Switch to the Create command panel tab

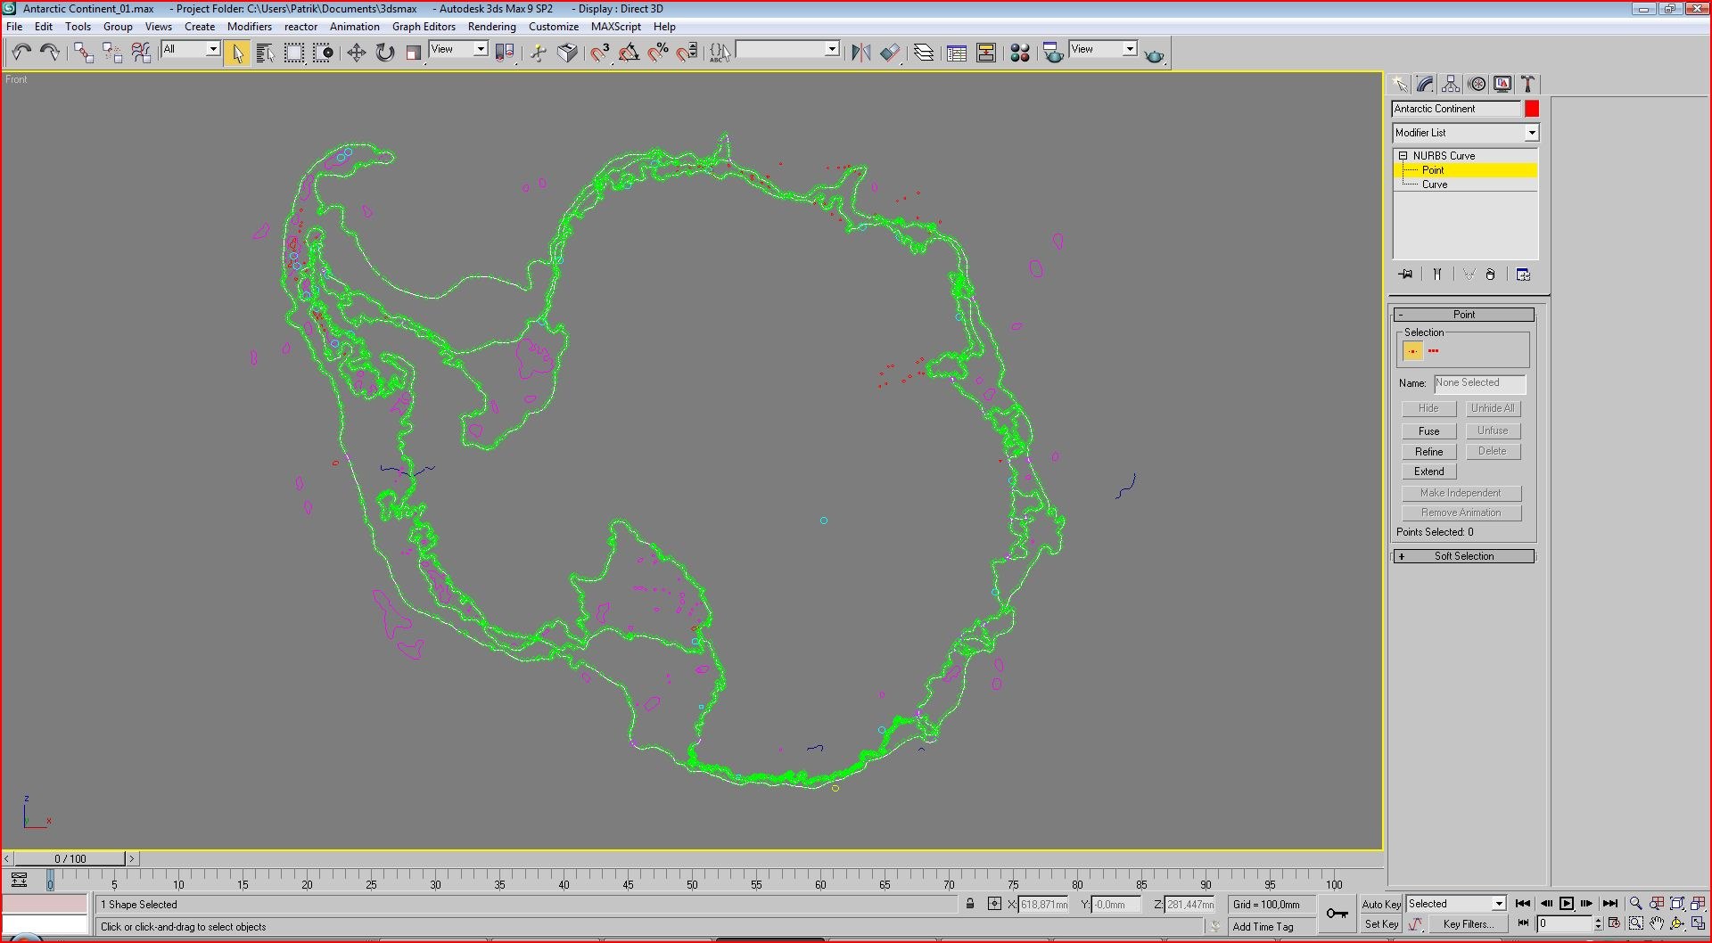coord(1400,84)
